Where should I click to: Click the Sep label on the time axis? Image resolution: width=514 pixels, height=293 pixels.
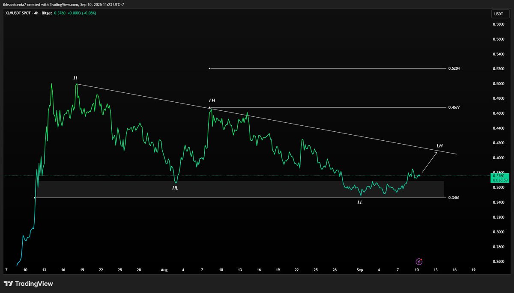pos(359,270)
